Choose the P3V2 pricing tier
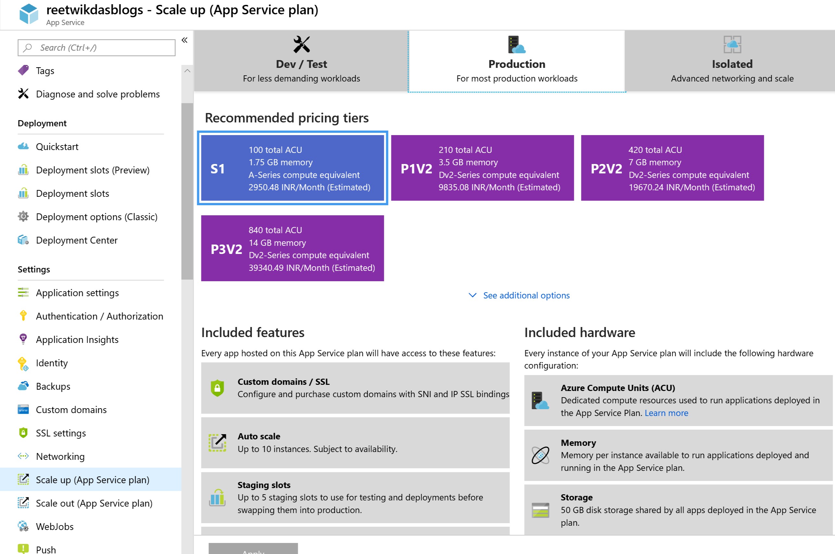Viewport: 835px width, 554px height. click(x=293, y=248)
